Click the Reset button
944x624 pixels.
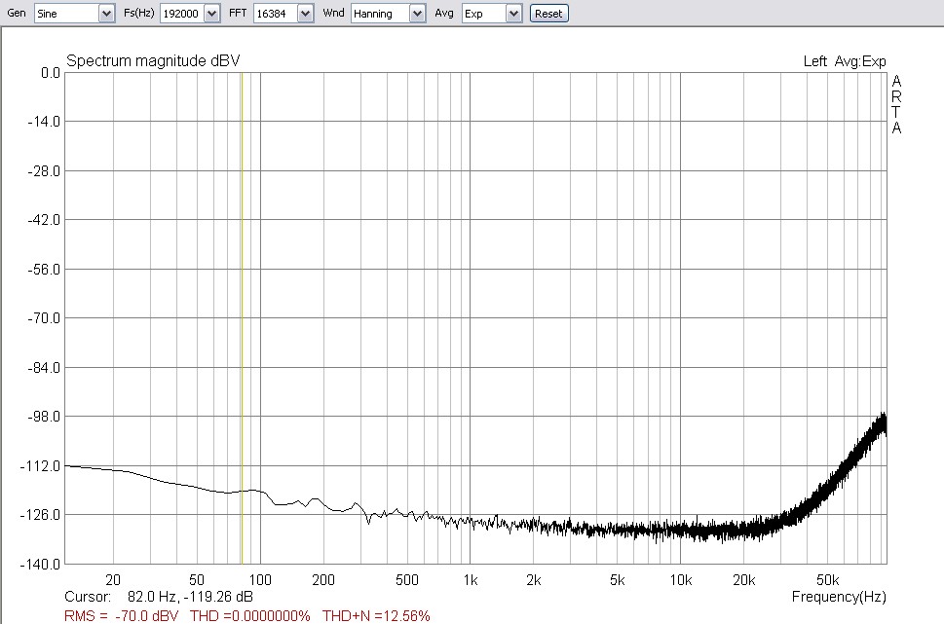(548, 14)
